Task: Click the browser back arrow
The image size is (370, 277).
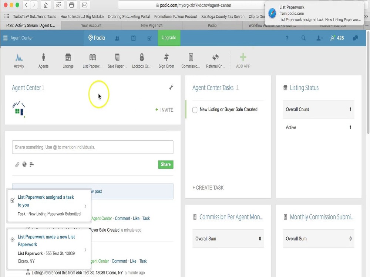Action: pos(26,5)
